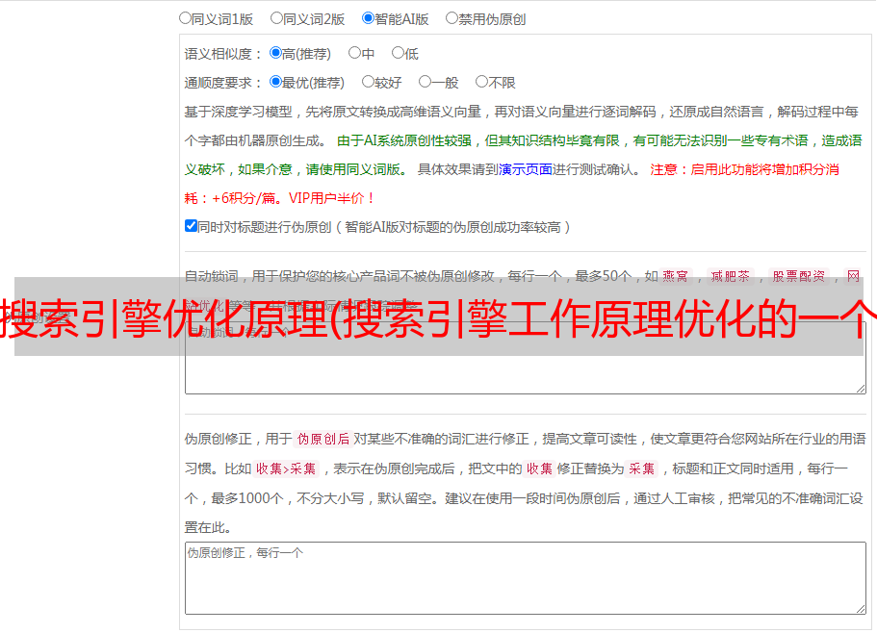Click the green 由于AI系统原创性较强 notice text
This screenshot has height=633, width=877.
[523, 155]
